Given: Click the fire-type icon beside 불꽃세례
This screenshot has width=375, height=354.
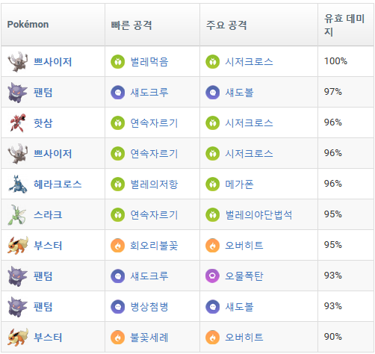Looking at the screenshot, I should [x=118, y=338].
